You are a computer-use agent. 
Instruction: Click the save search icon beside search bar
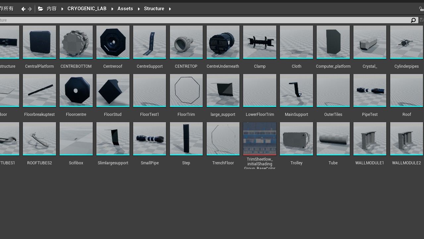click(x=422, y=20)
